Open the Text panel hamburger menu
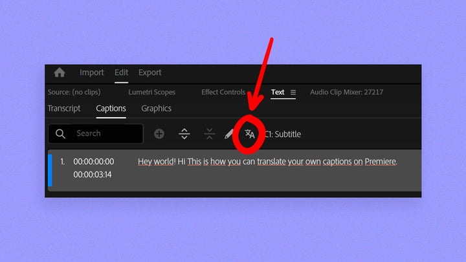The width and height of the screenshot is (466, 262). pyautogui.click(x=293, y=93)
